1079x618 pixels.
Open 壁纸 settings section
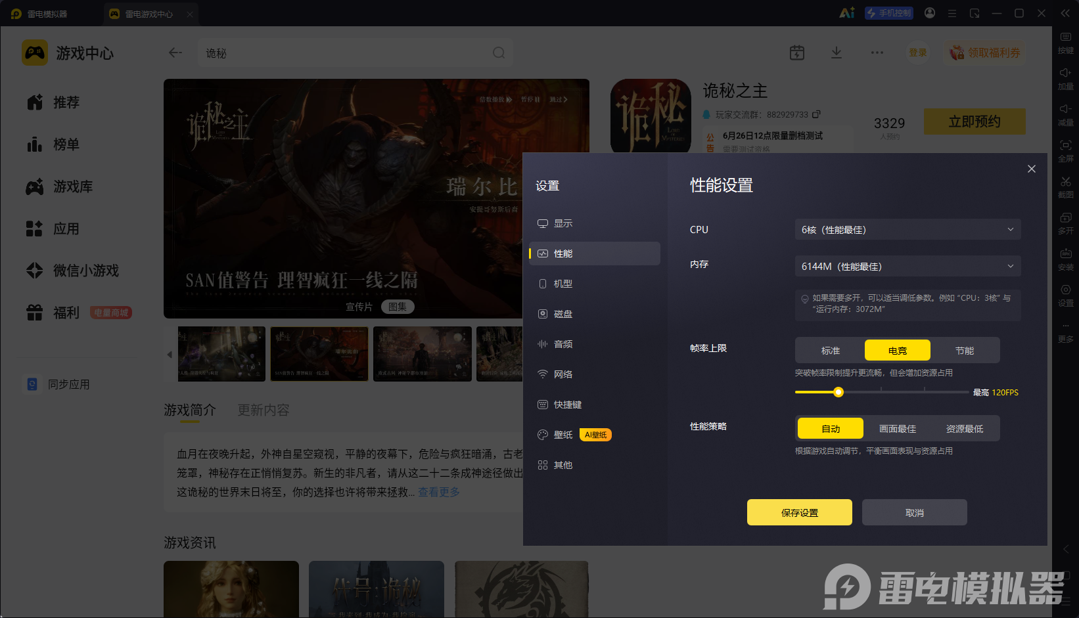pos(595,435)
